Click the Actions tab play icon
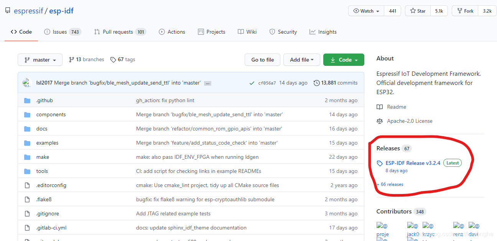Viewport: 497px width, 241px height. tap(162, 32)
